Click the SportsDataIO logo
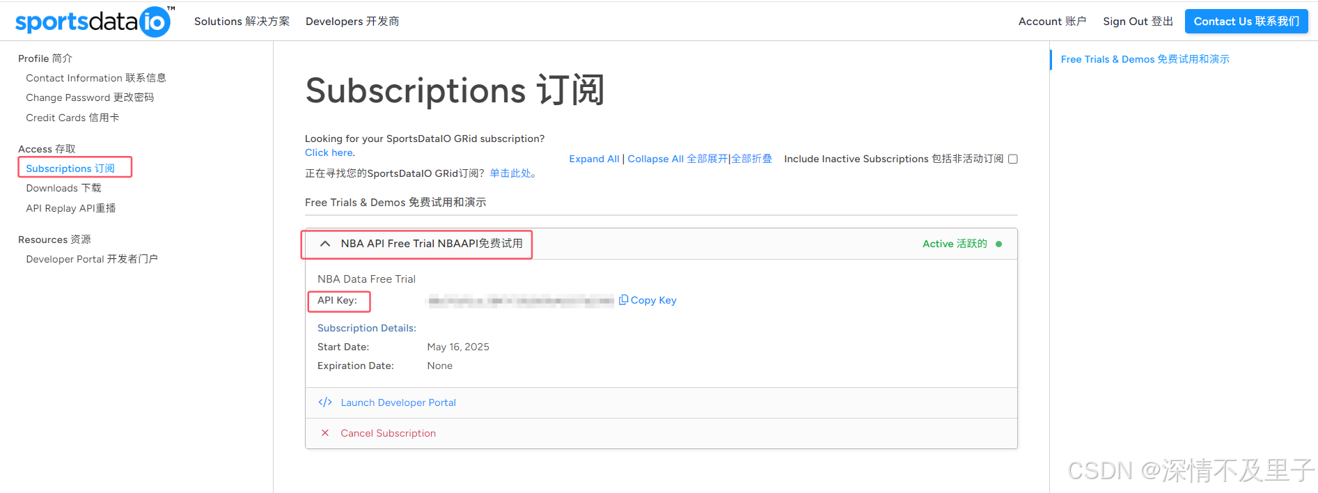1318x493 pixels. pyautogui.click(x=95, y=22)
